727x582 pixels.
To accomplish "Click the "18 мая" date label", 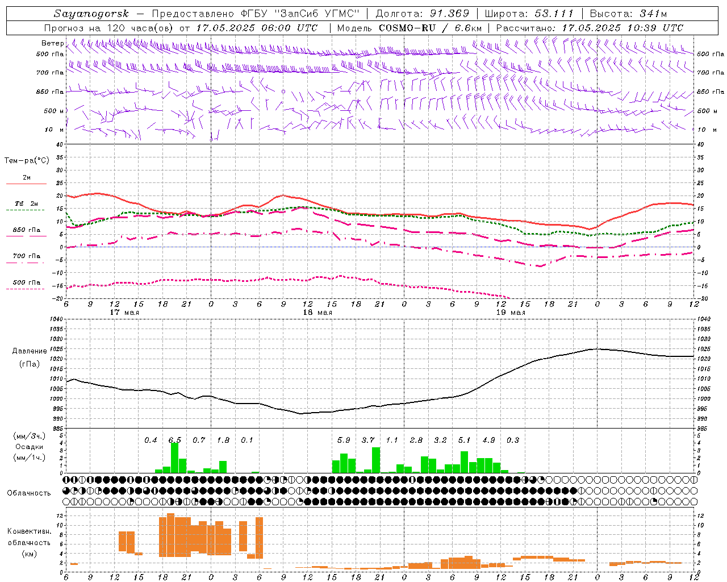I will click(x=317, y=313).
